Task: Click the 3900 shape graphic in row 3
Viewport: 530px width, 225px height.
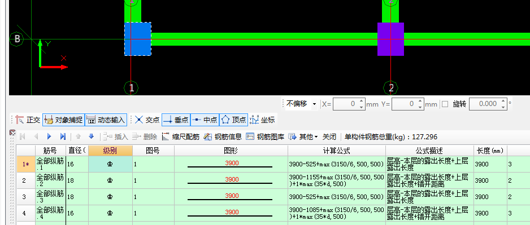Action: click(x=231, y=197)
